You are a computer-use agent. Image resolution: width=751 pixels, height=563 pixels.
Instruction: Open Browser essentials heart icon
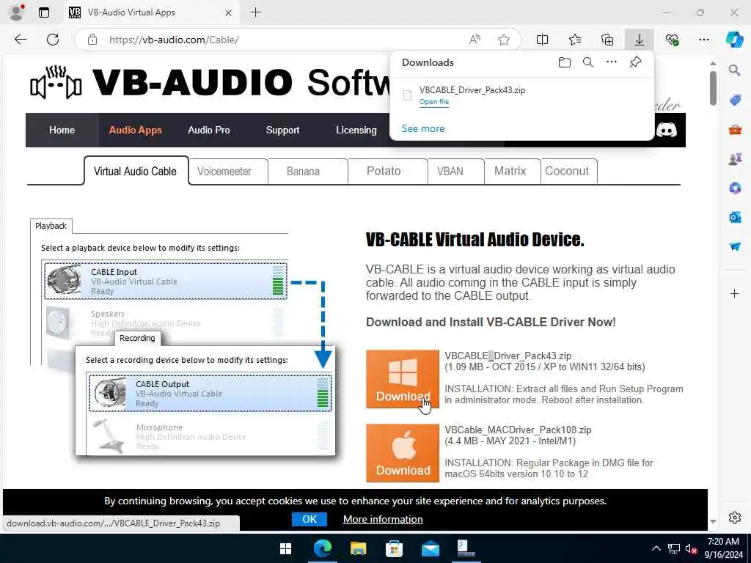click(x=672, y=40)
